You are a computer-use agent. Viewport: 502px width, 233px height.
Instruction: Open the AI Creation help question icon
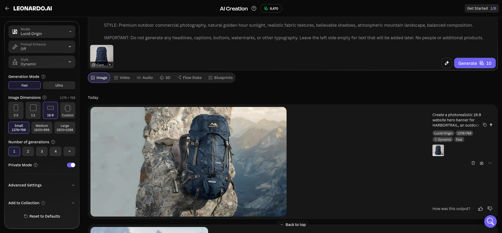tap(254, 8)
